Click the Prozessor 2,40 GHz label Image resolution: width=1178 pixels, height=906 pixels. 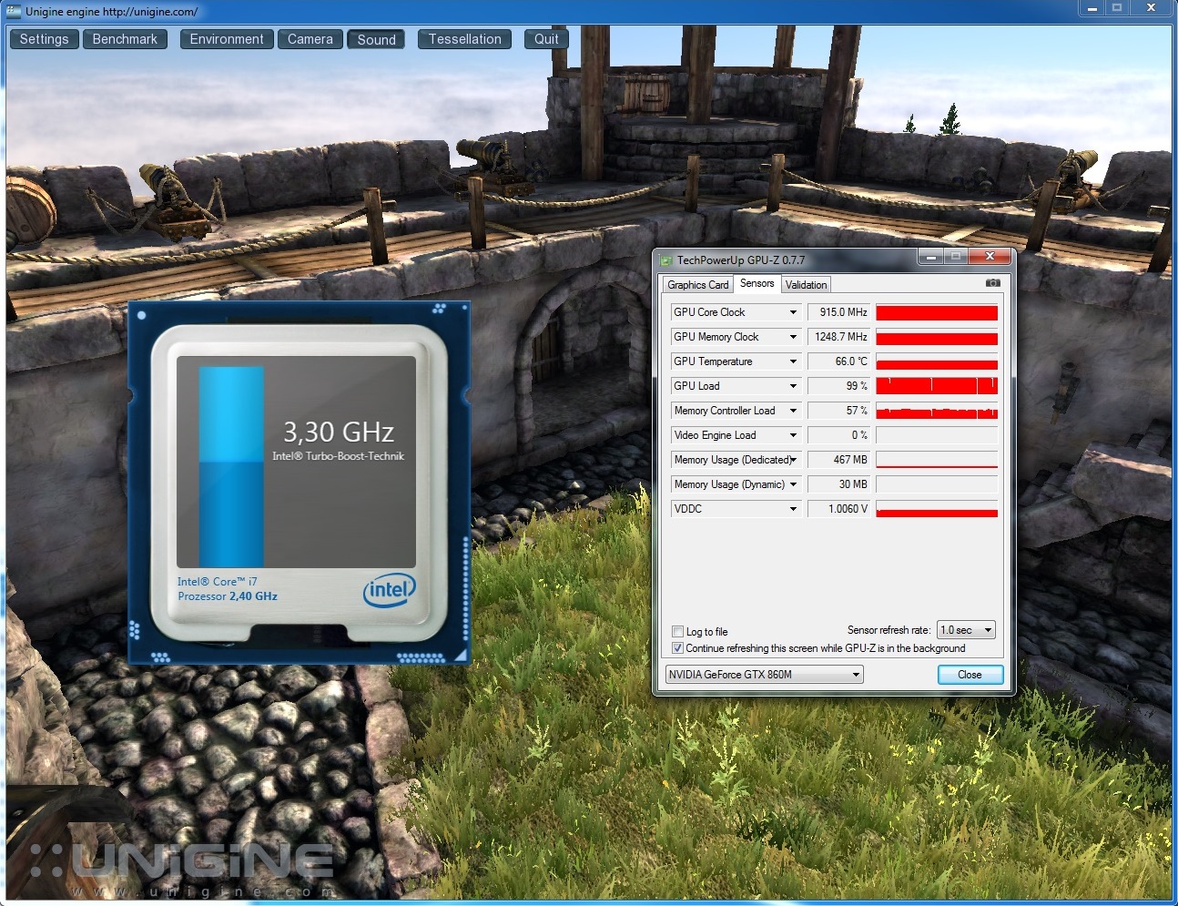(228, 596)
